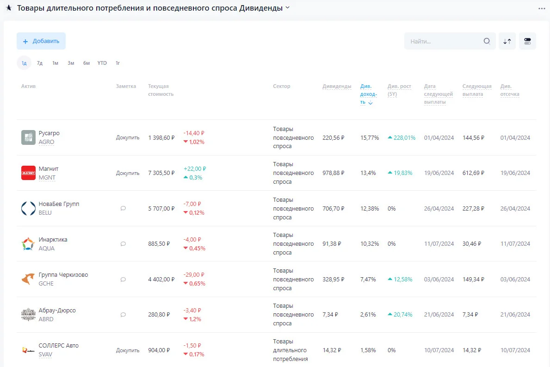
Task: Click the Докупить note in Русагро row
Action: click(x=128, y=137)
